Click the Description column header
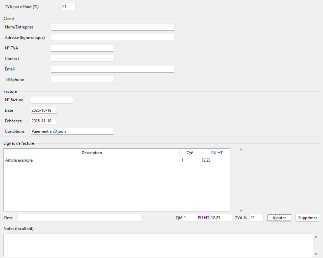 92,153
